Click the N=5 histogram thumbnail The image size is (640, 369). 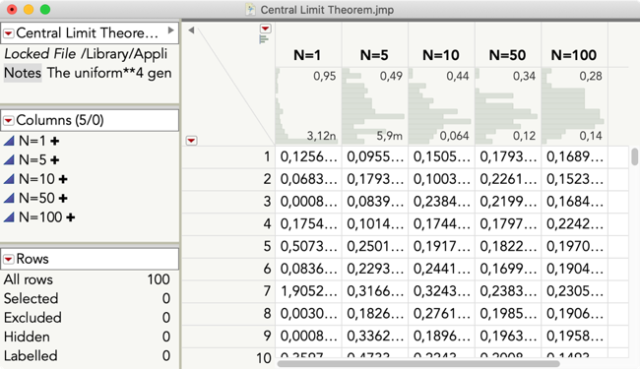point(374,106)
